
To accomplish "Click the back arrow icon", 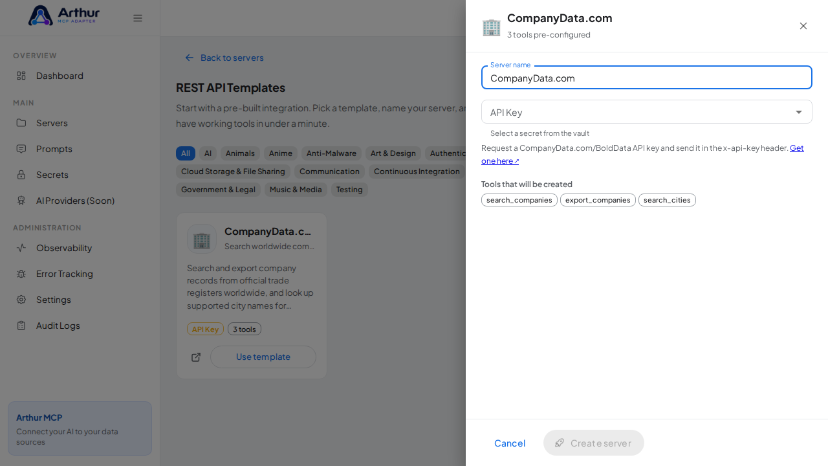I will click(x=190, y=58).
